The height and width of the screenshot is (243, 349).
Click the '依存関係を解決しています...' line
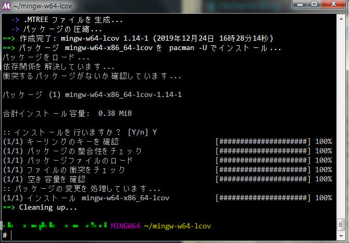coord(58,67)
